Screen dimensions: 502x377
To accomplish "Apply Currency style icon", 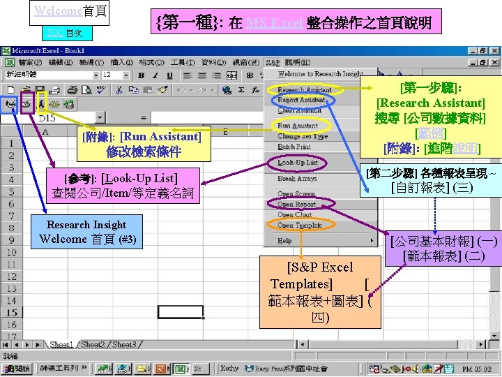I will click(250, 75).
